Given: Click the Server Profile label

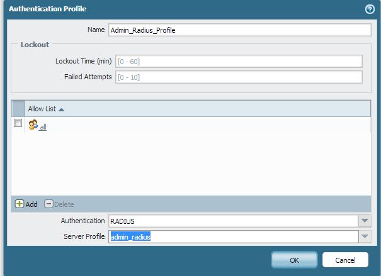Looking at the screenshot, I should tap(84, 236).
